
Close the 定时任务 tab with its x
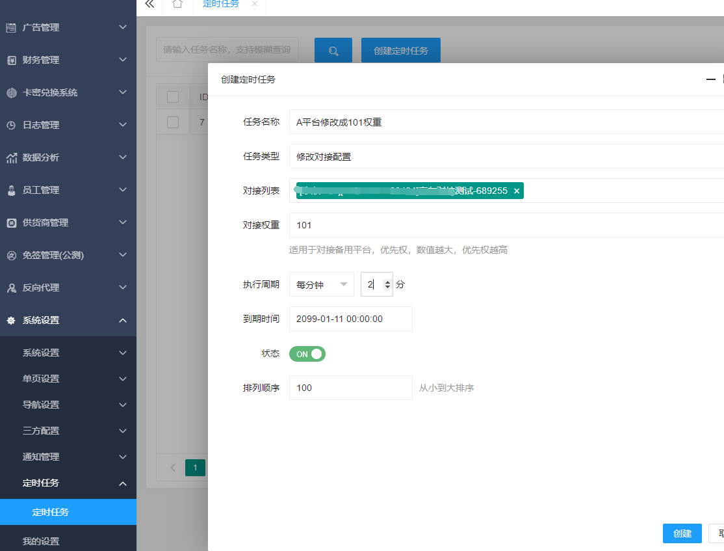[254, 4]
